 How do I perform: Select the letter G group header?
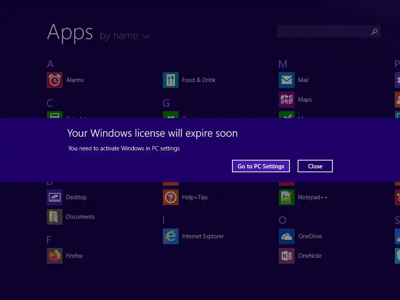[x=166, y=103]
